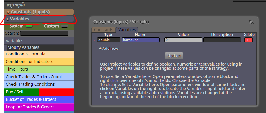
Task: Expand the Condition & Formula category
Action: coord(39,54)
